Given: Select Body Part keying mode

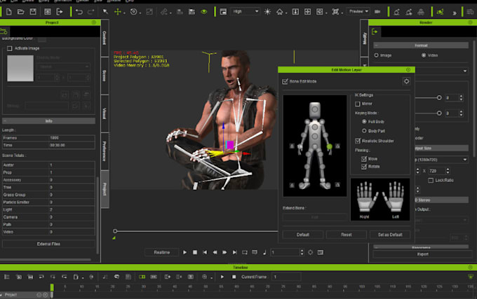Looking at the screenshot, I should [364, 131].
